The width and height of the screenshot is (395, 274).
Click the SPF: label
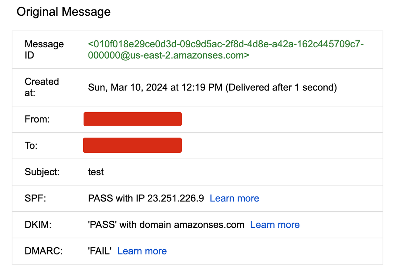pyautogui.click(x=35, y=198)
